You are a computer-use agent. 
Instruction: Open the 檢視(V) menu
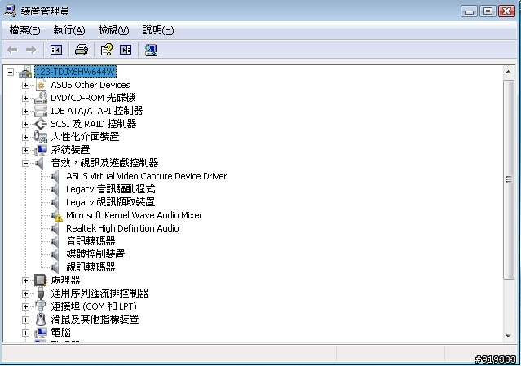pos(113,30)
